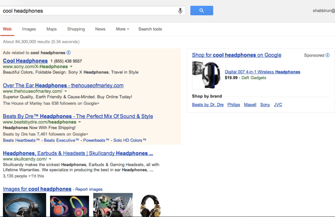Viewport: 335px width, 217px height.
Task: Click the '$19.99' price text
Action: point(231,78)
